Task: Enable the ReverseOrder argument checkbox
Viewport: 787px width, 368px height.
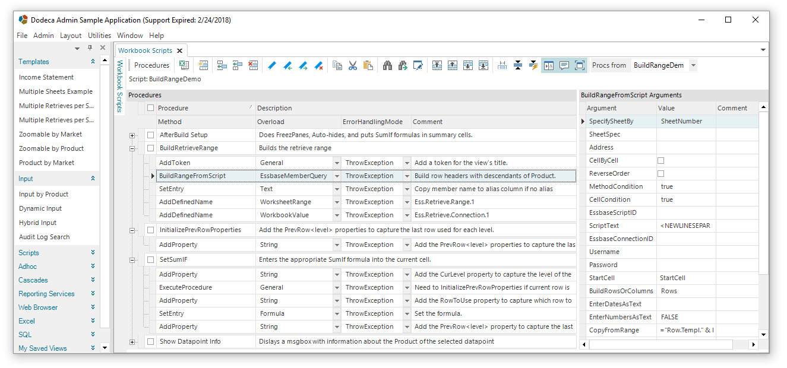Action: coord(660,173)
